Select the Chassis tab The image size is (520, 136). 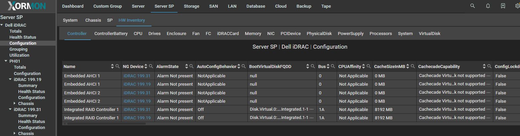coord(93,20)
